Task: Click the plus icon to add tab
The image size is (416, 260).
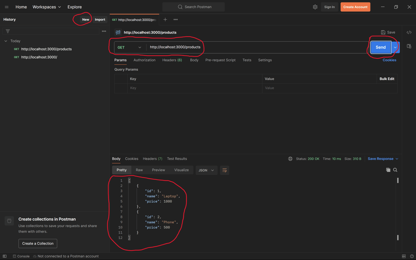Action: (165, 19)
